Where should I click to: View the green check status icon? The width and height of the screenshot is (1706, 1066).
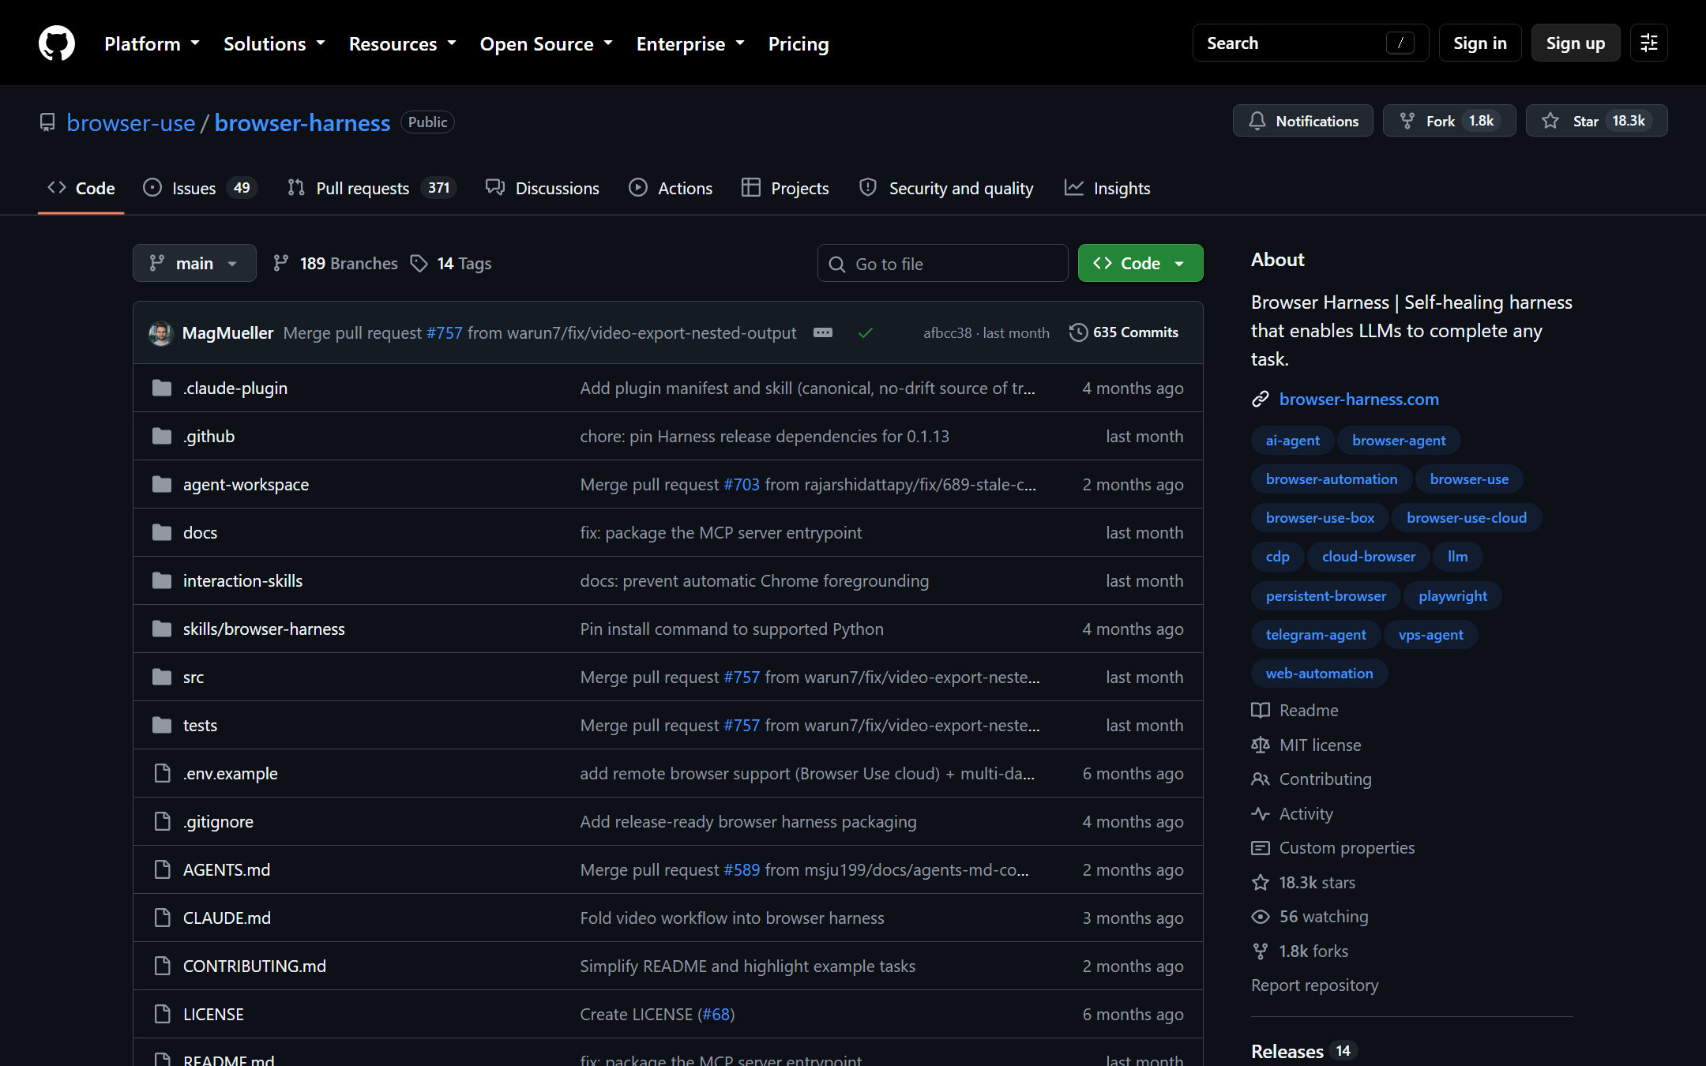tap(866, 332)
